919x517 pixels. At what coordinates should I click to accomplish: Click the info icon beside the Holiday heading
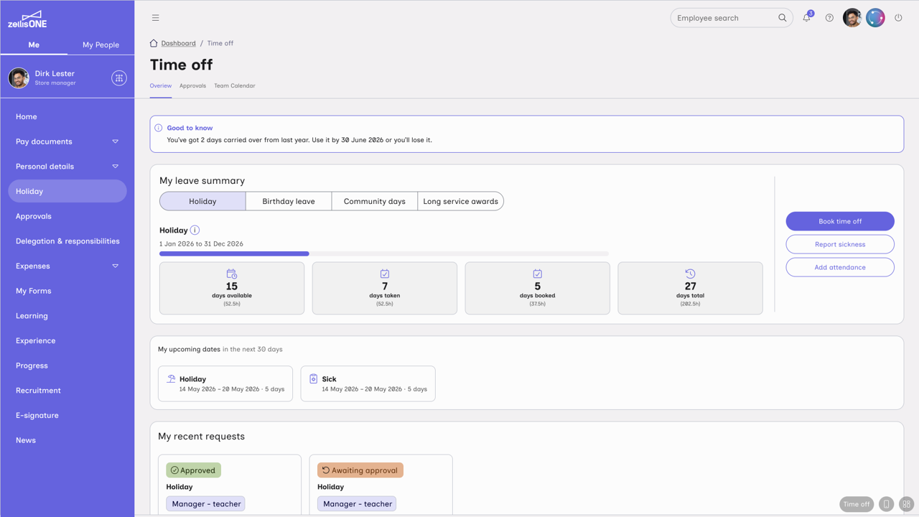195,230
